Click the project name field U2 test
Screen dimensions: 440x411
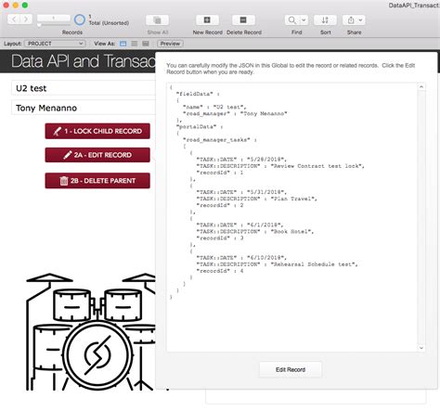tap(84, 88)
